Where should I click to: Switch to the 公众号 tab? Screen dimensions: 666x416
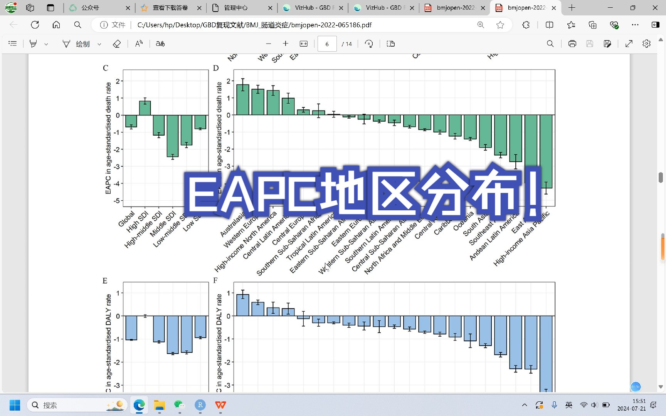point(99,7)
